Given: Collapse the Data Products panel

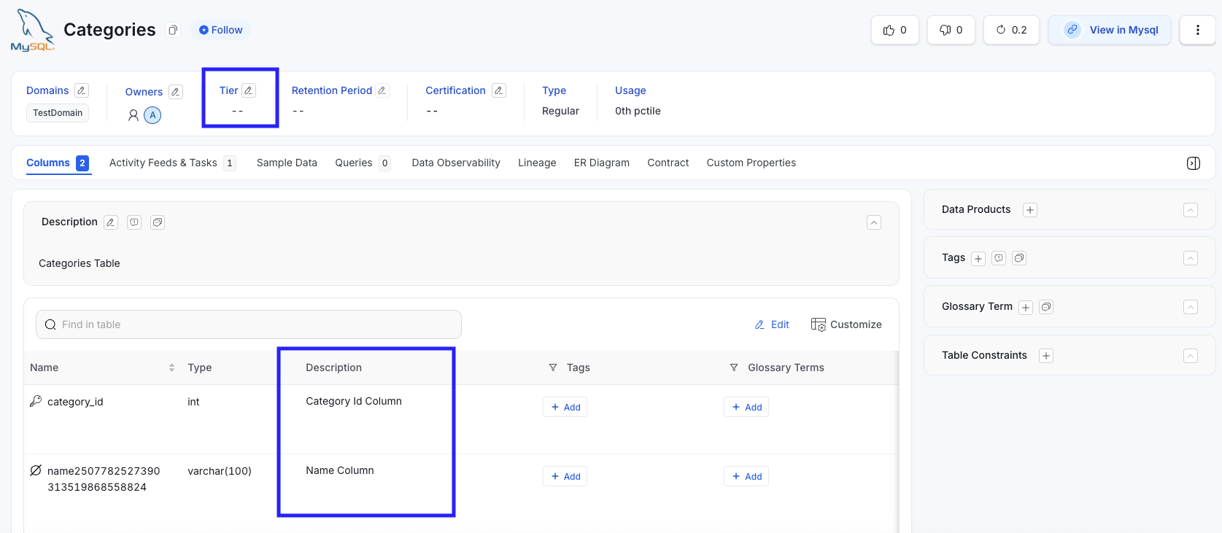Looking at the screenshot, I should (1191, 210).
